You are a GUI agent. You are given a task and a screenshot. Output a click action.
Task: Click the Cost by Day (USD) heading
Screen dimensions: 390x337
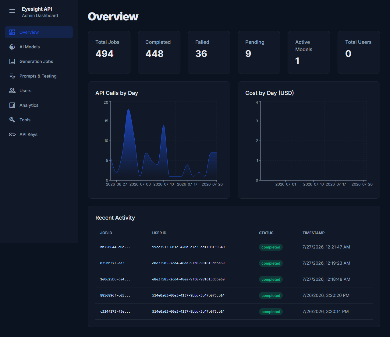(x=270, y=93)
